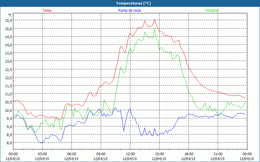Click the 12,5 y-axis value
The image size is (260, 162).
point(9,69)
